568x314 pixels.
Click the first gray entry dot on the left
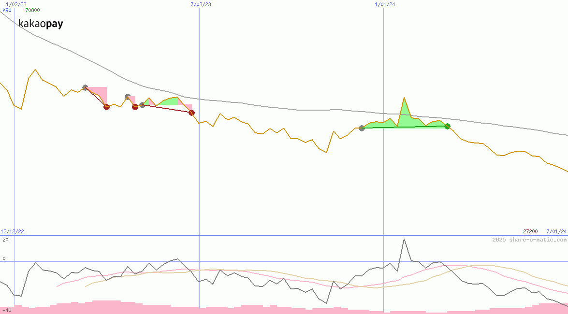point(85,87)
